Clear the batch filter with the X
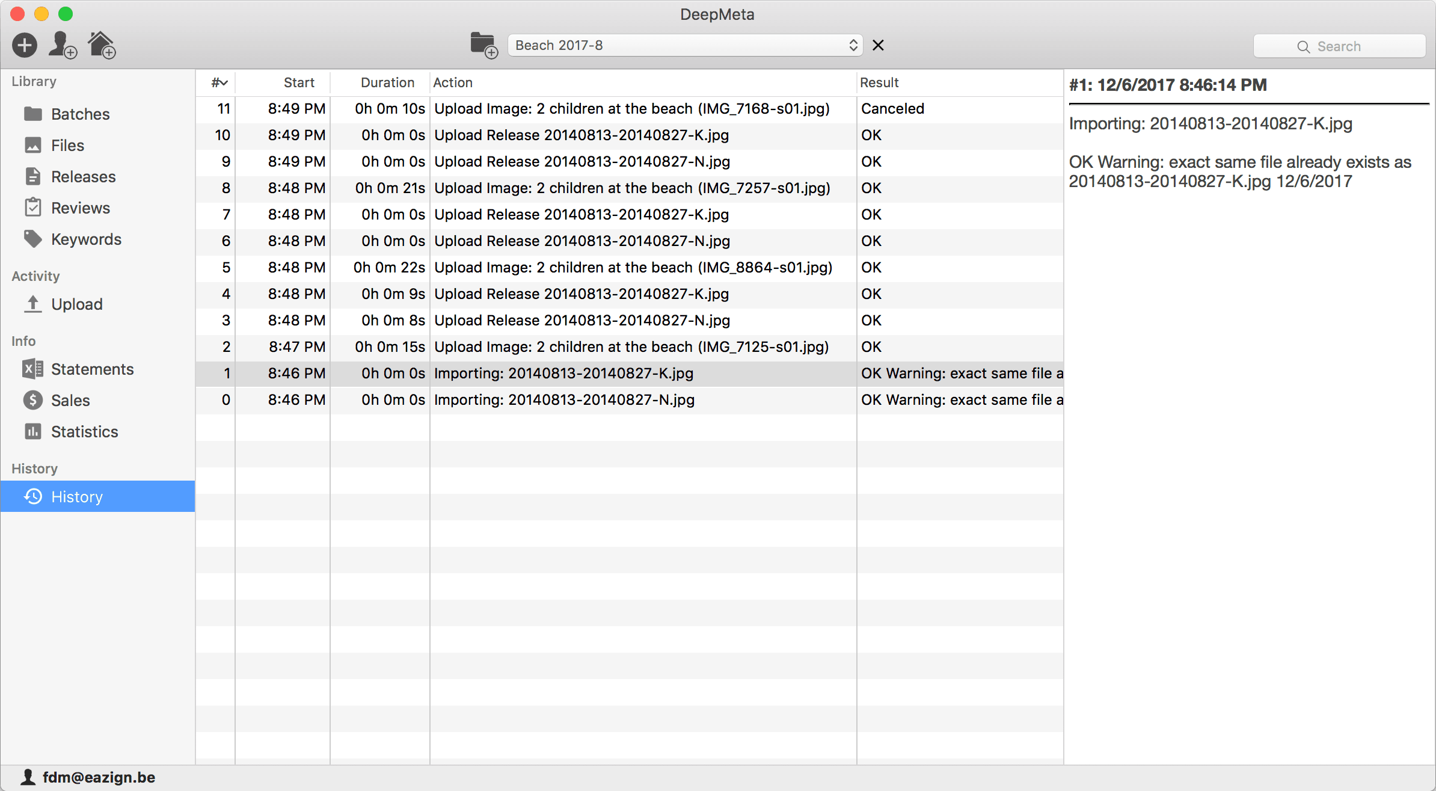The width and height of the screenshot is (1436, 791). (878, 45)
